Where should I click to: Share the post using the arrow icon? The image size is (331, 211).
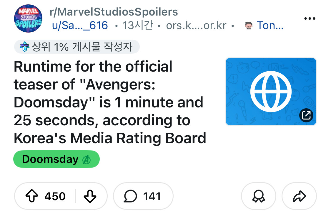pyautogui.click(x=299, y=196)
